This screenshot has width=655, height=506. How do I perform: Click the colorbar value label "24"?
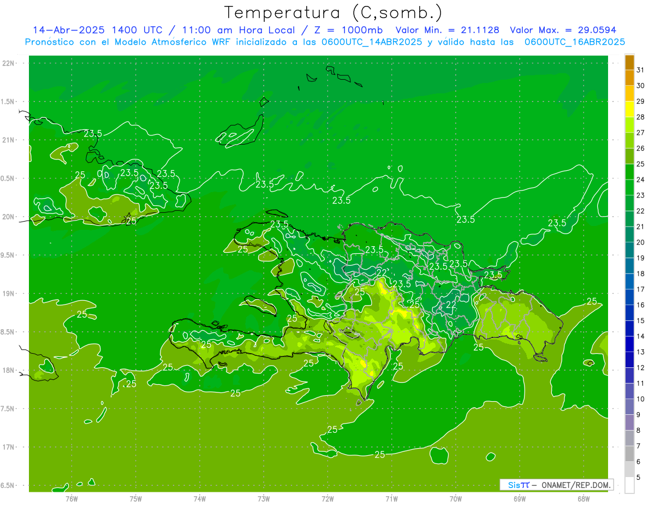[641, 180]
